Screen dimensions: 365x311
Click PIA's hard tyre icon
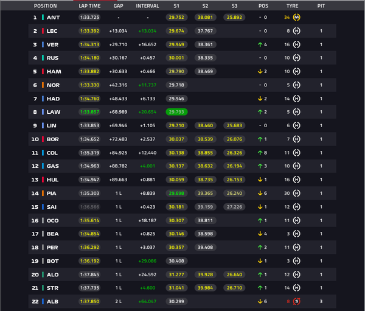tap(296, 193)
